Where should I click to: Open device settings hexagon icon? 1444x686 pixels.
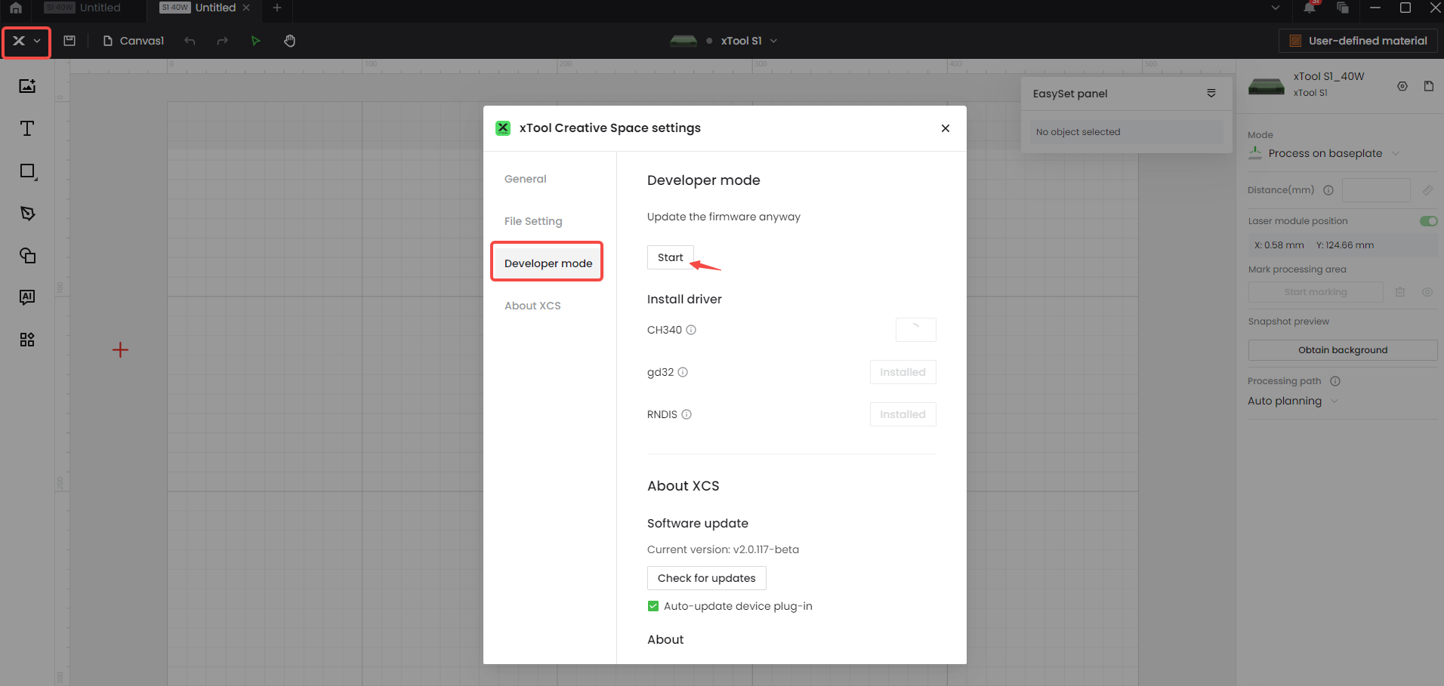coord(1402,86)
